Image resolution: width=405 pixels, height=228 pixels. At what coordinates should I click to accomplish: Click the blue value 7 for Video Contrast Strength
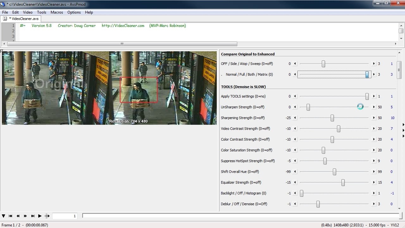coord(392,129)
